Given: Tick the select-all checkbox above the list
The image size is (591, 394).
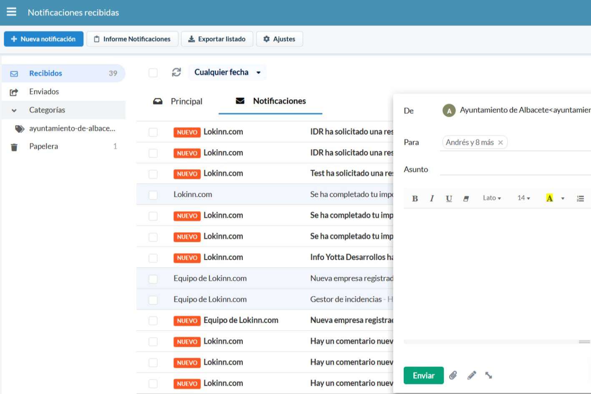Looking at the screenshot, I should [153, 73].
